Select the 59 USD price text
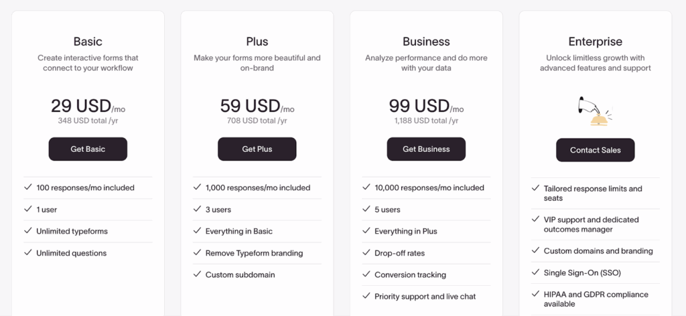 [x=250, y=106]
